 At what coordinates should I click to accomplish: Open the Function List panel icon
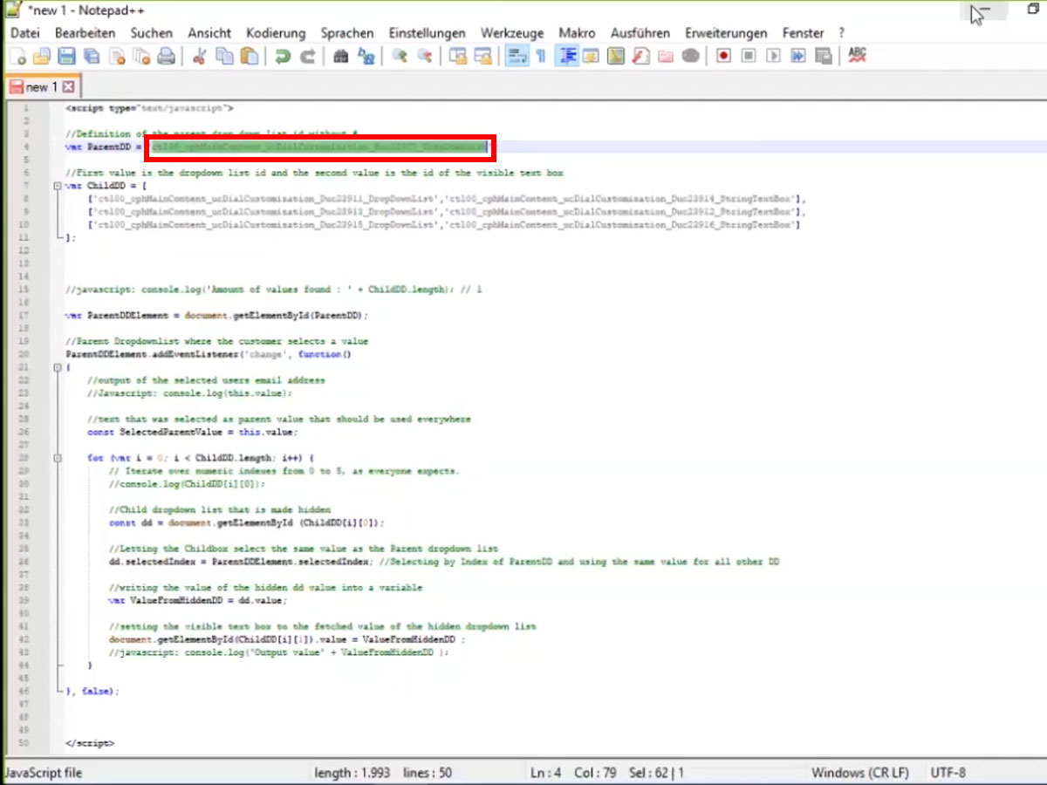coord(641,57)
